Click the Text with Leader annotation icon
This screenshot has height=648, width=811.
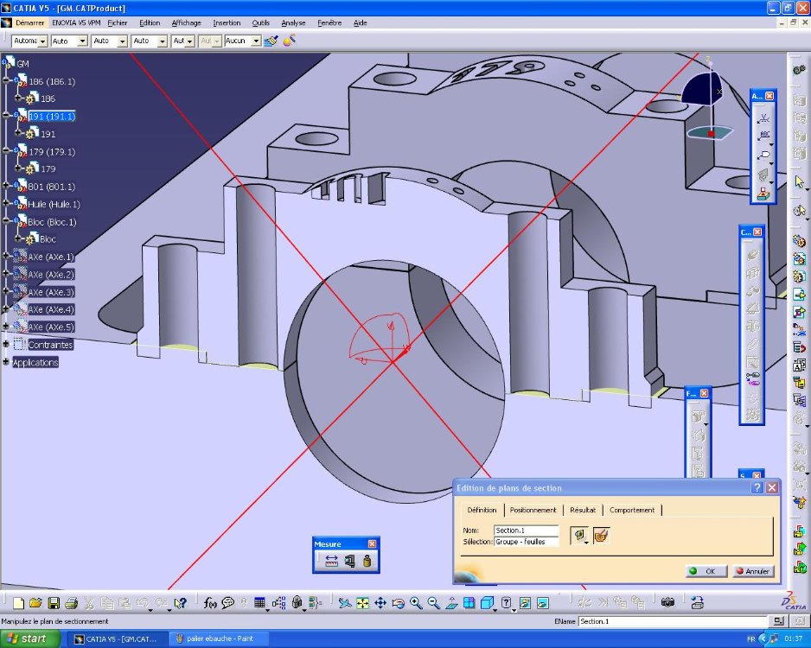(763, 136)
